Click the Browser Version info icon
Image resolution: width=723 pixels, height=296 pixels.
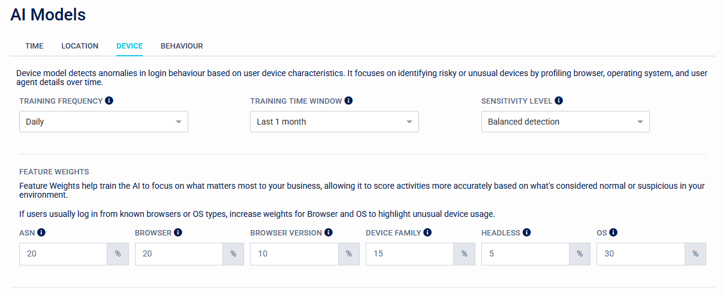[x=329, y=232]
